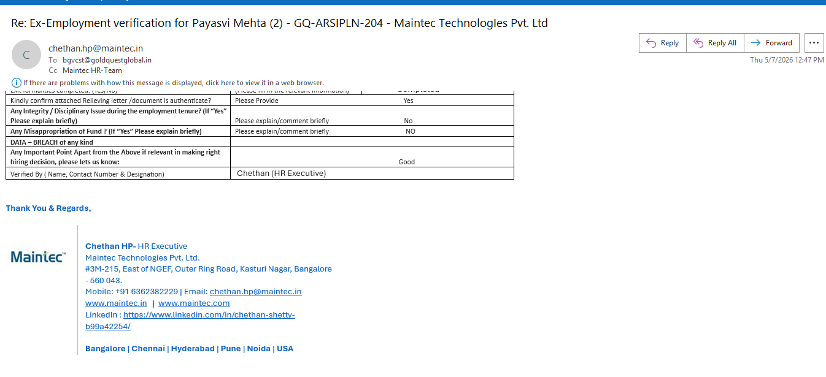Open the www.maintec.com website link
The image size is (826, 377).
194,303
